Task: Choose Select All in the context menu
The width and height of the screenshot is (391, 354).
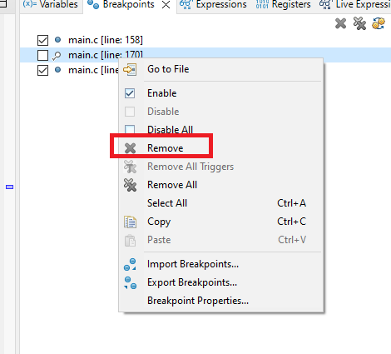Action: point(221,203)
